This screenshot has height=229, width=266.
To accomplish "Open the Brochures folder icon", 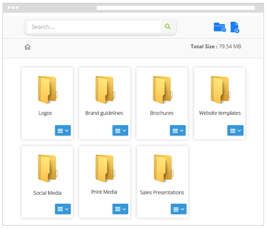I will click(162, 90).
